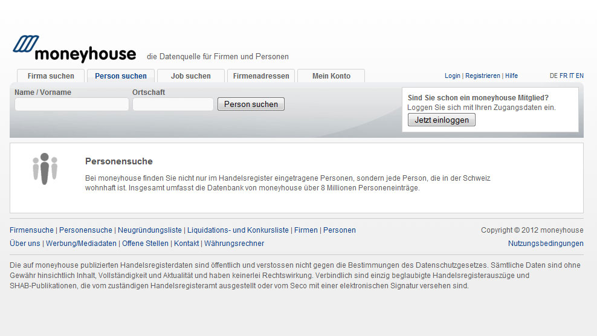Switch language to EN
Screen dimensions: 597x336
pos(579,76)
